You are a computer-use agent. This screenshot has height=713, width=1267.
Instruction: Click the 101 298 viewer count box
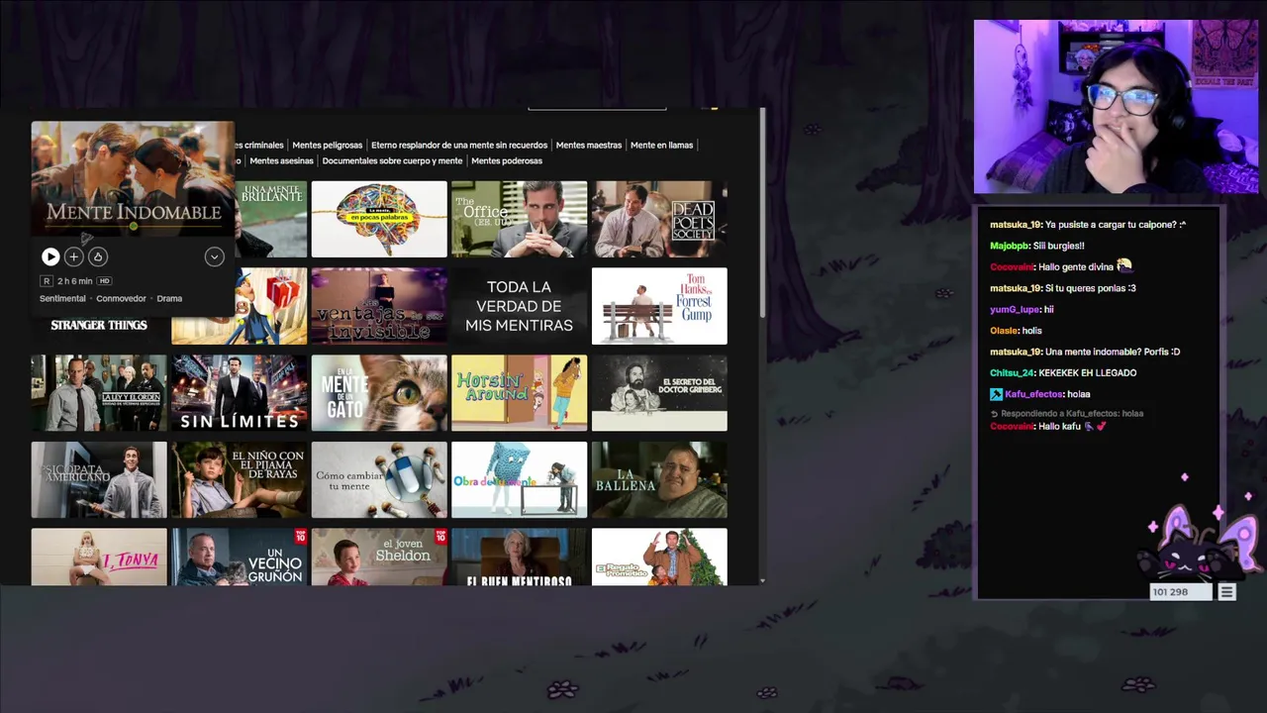[1181, 592]
